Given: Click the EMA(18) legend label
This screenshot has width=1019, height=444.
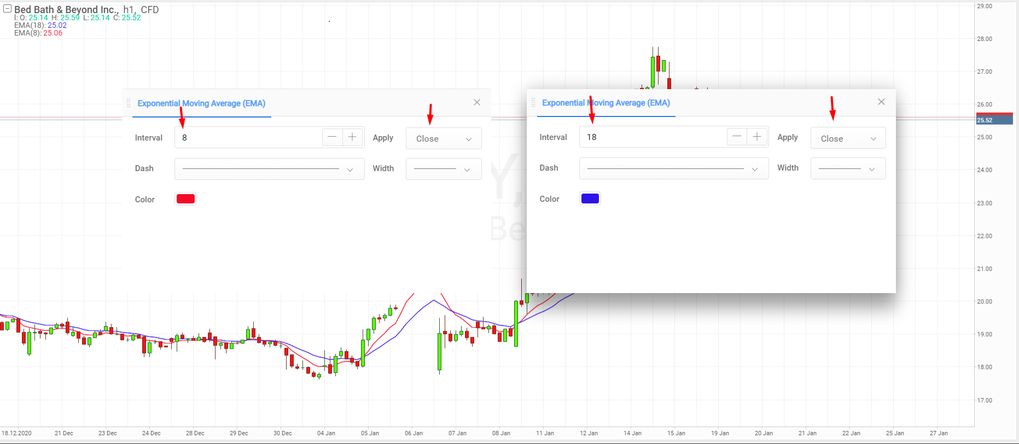Looking at the screenshot, I should (x=40, y=25).
